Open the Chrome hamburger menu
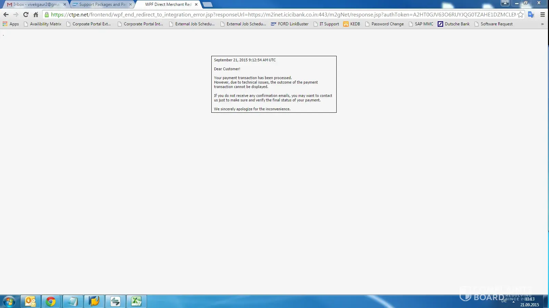Image resolution: width=549 pixels, height=308 pixels. [542, 15]
